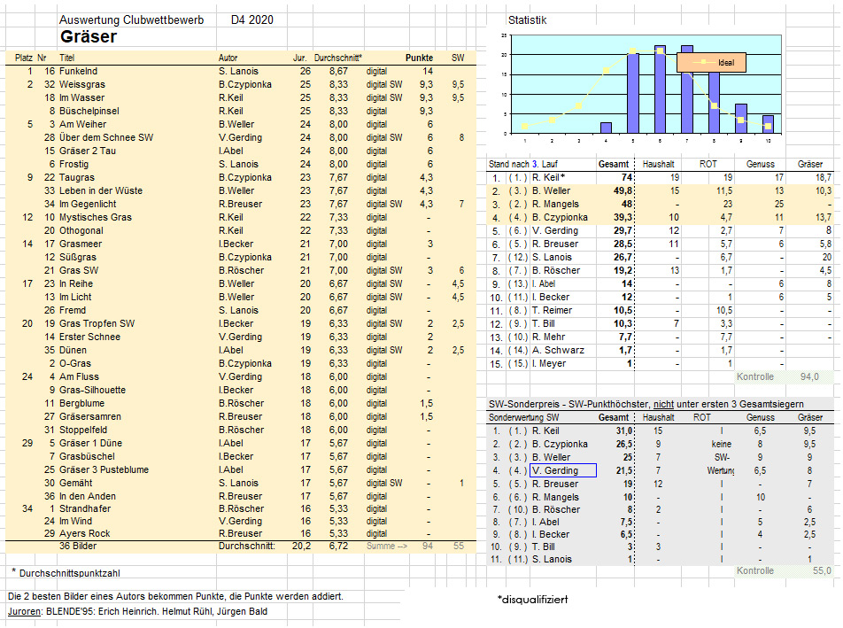Select the "Am Weiher" entry

pyautogui.click(x=83, y=124)
